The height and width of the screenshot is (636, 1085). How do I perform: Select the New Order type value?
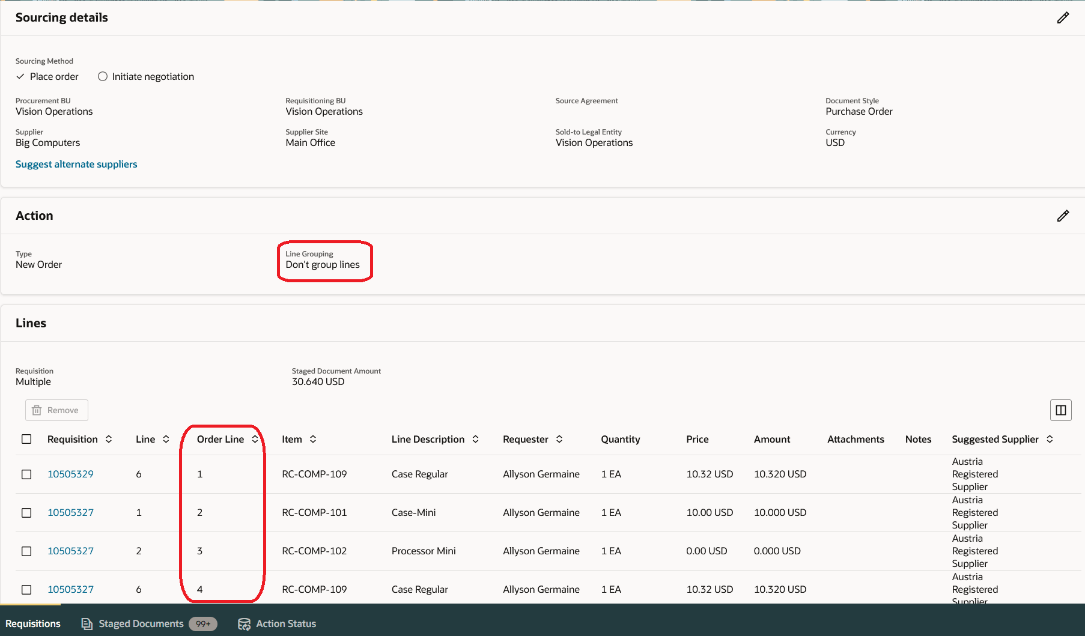tap(38, 264)
